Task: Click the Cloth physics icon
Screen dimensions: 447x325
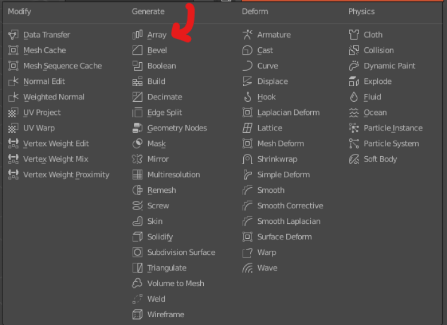Action: (354, 35)
